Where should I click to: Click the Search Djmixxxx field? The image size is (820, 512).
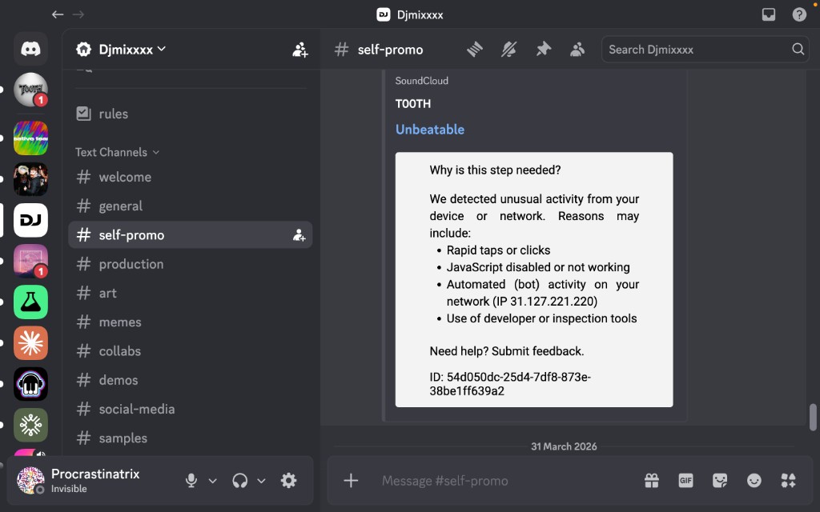[697, 50]
